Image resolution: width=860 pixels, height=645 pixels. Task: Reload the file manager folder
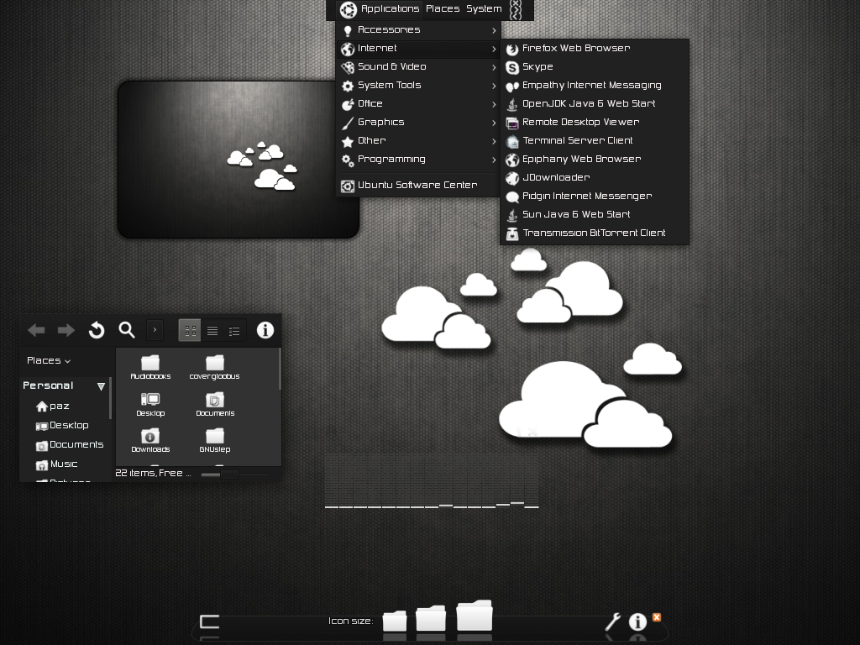(97, 330)
